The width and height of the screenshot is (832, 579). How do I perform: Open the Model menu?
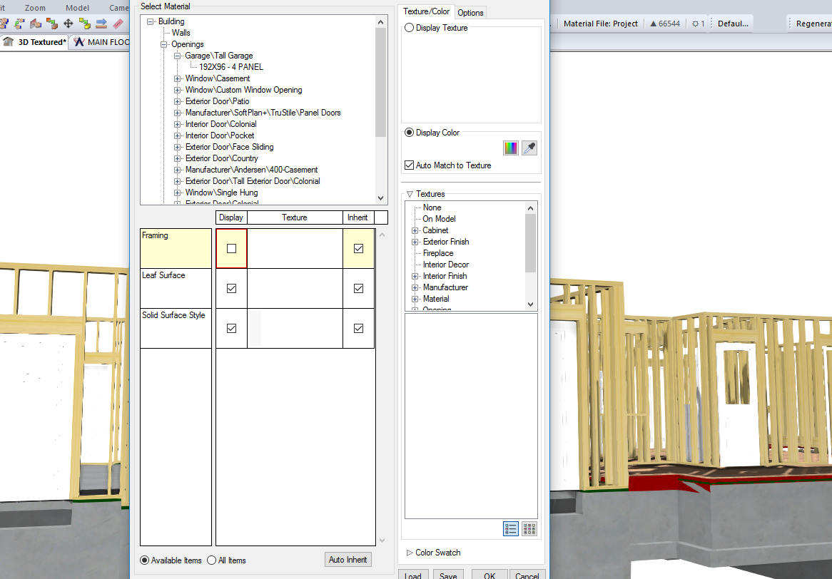[76, 8]
